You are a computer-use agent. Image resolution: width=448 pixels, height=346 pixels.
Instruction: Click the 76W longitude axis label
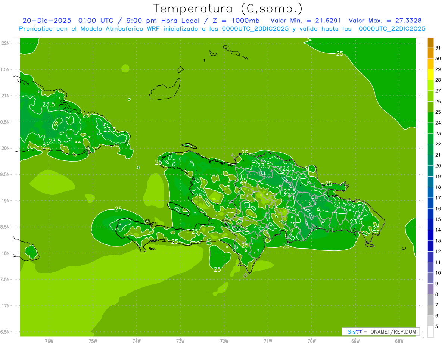tap(49, 341)
